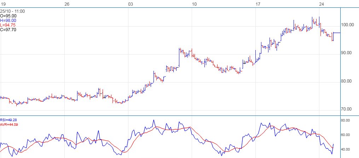Click the open value O=95.00
The image size is (359, 158).
[x=8, y=16]
